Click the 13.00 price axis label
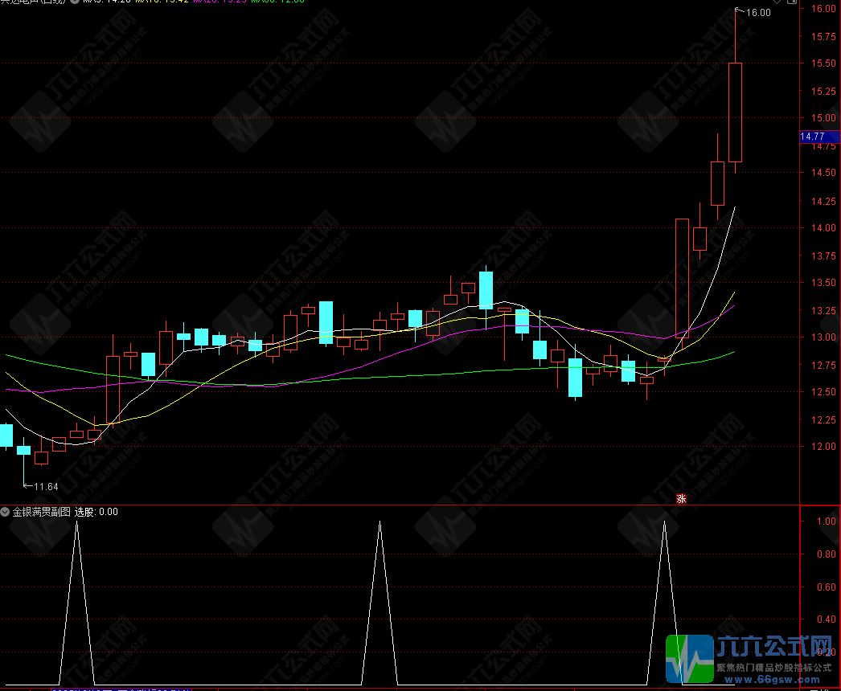 tap(823, 337)
